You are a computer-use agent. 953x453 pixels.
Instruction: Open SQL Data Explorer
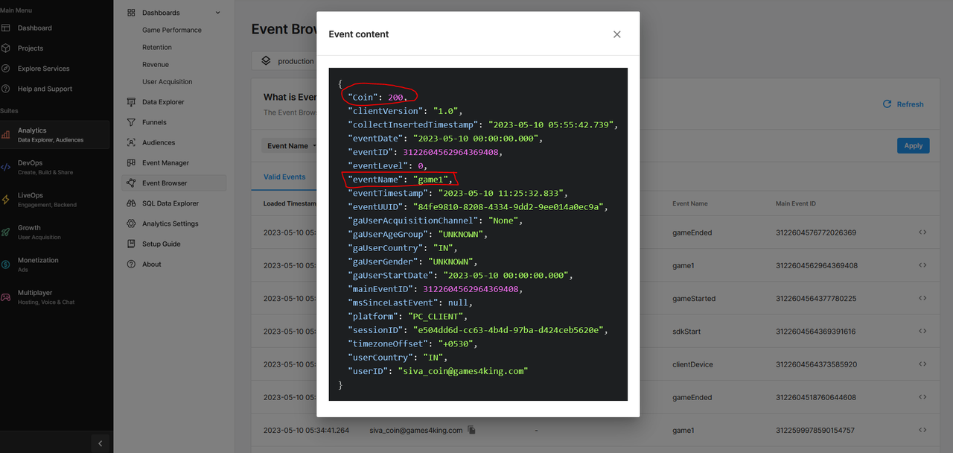[170, 203]
